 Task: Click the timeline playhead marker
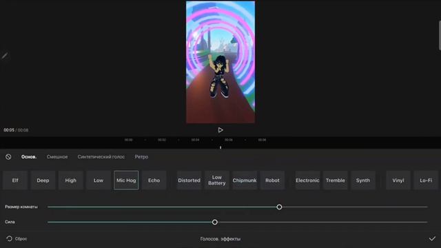220,147
